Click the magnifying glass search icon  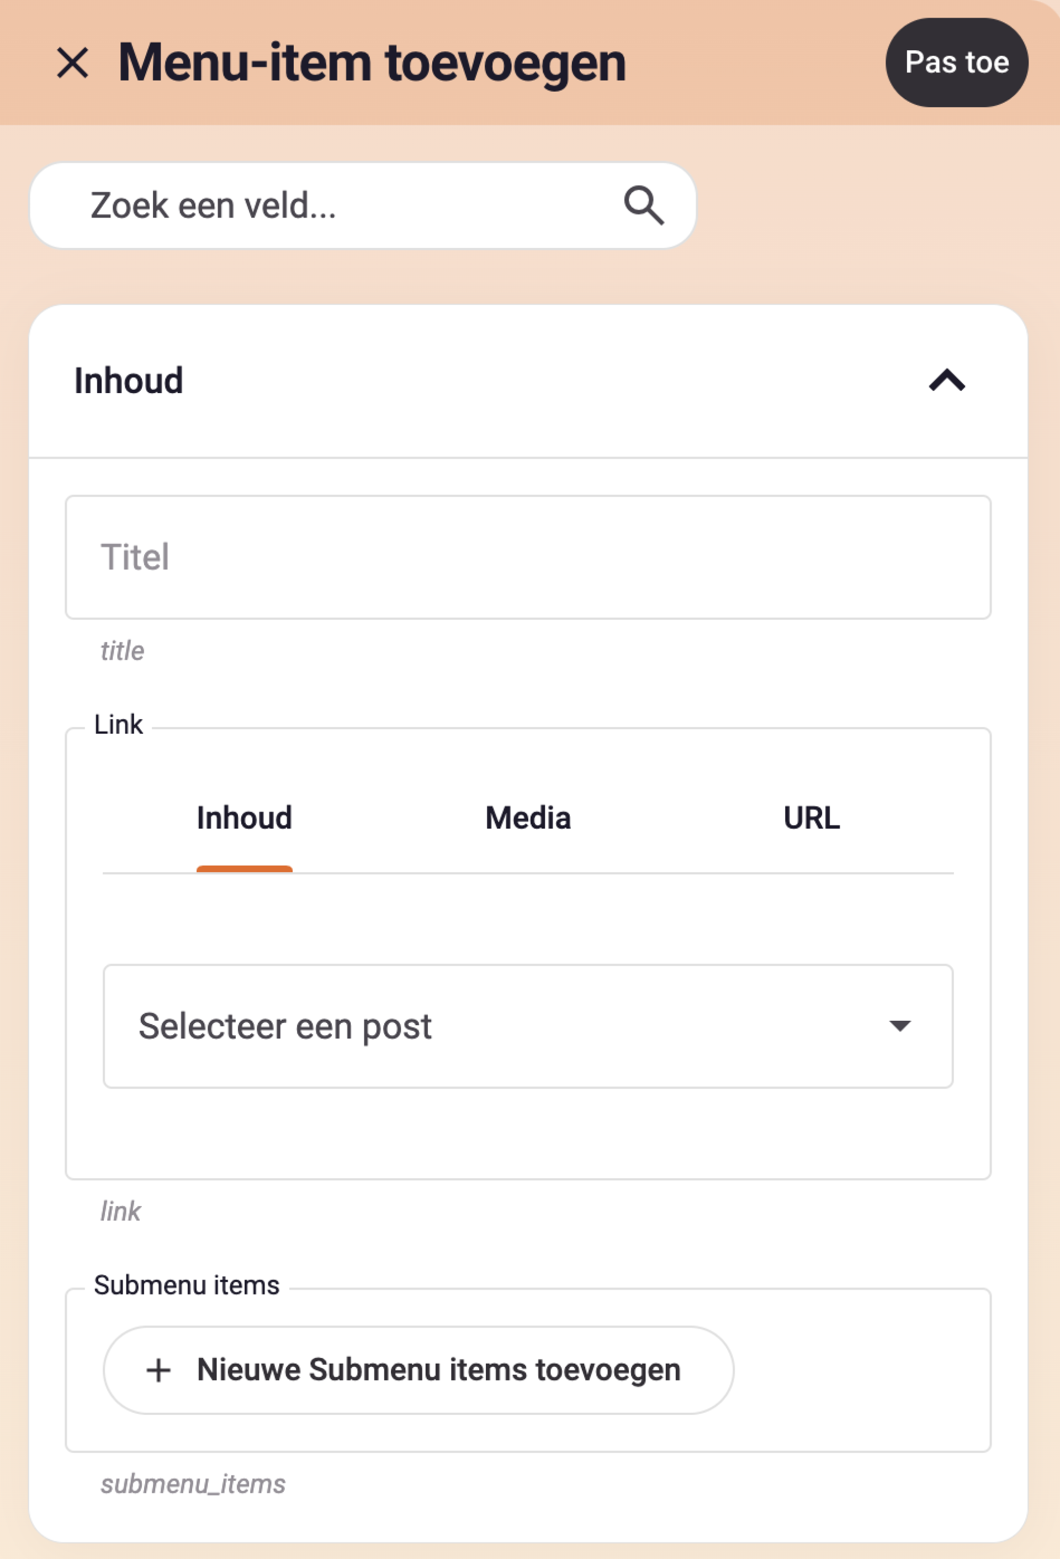pyautogui.click(x=644, y=205)
